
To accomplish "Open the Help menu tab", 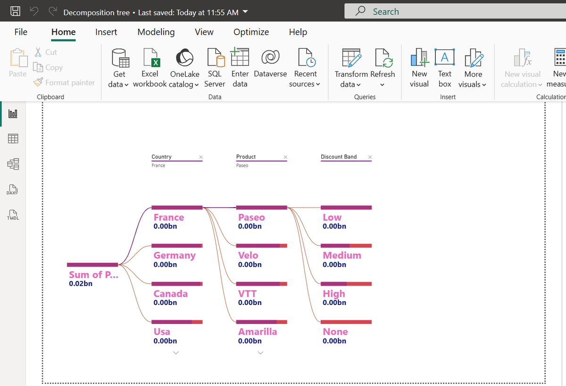I will [298, 32].
